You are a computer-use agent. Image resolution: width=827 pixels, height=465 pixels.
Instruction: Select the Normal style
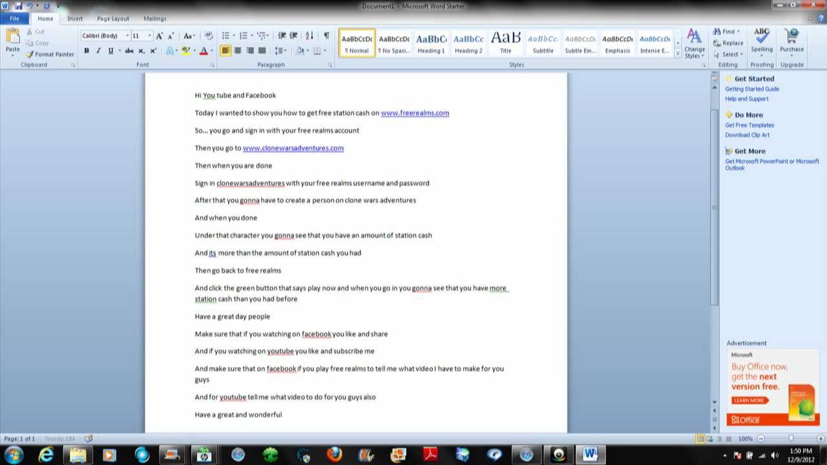coord(357,43)
